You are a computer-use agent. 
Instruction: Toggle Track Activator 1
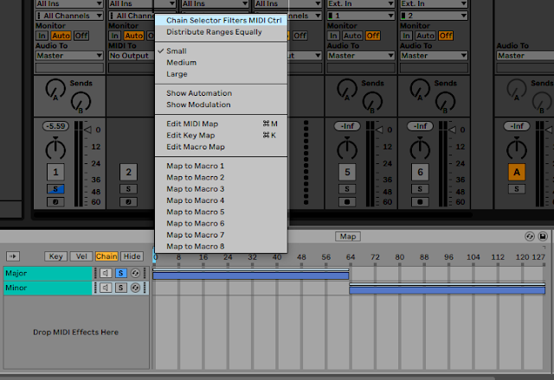point(55,172)
